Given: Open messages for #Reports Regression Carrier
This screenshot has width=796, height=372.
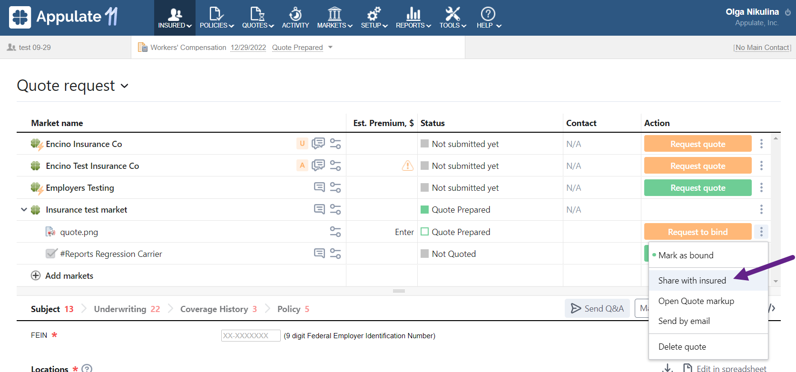Looking at the screenshot, I should point(320,254).
